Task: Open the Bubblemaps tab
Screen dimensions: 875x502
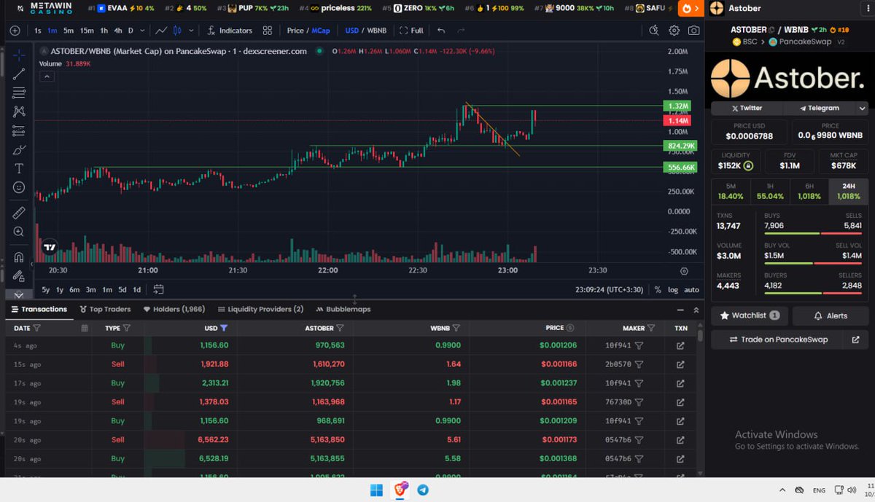Action: click(x=343, y=309)
